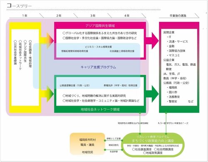Click 情報処理関係資格取得支援 text
Screen dimensions: 208x162
(x=74, y=51)
